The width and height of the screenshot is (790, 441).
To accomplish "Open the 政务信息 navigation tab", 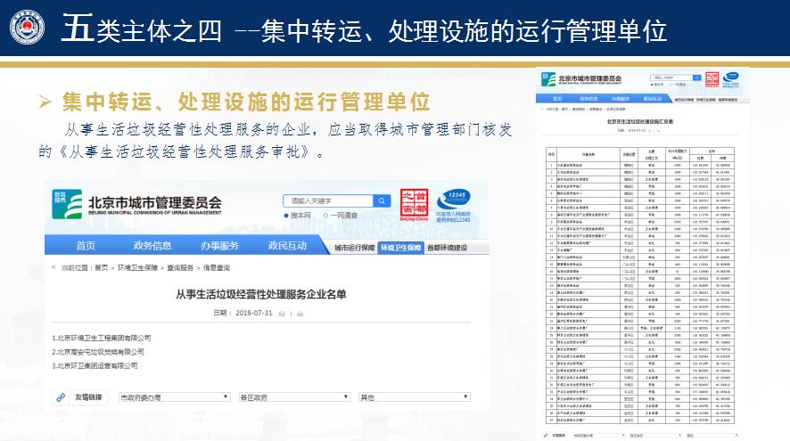I will [152, 245].
